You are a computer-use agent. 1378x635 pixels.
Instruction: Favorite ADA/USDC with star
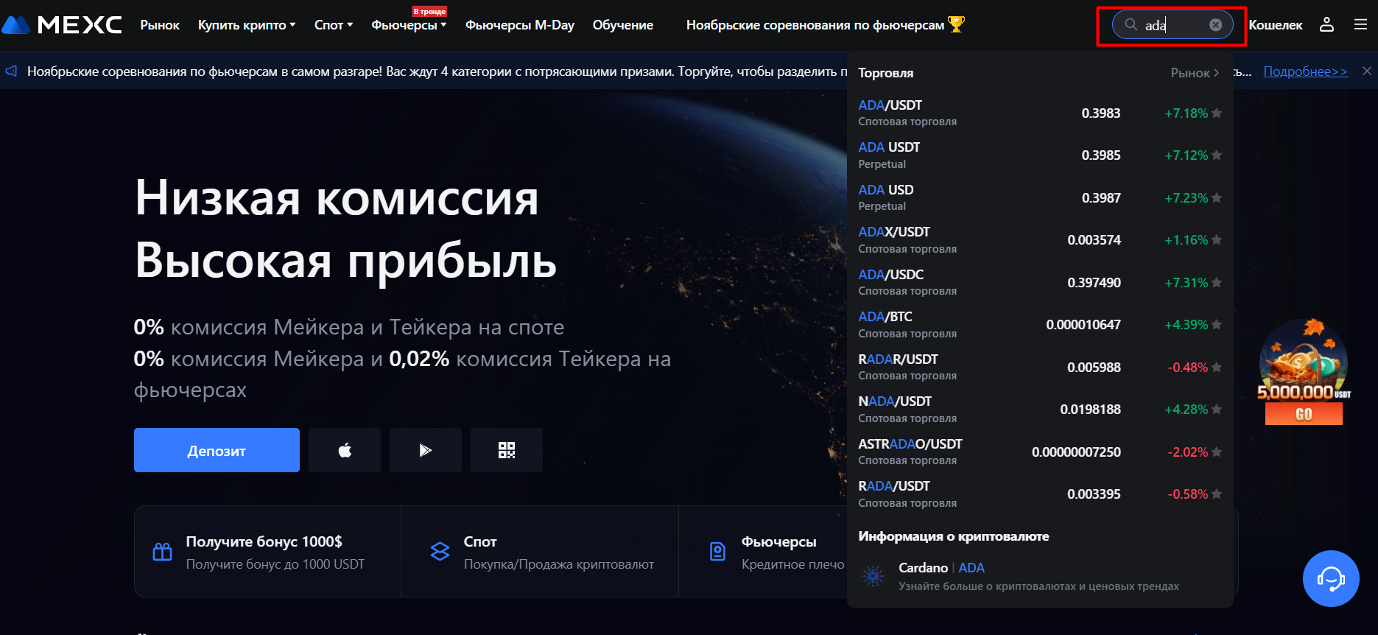[x=1217, y=283]
